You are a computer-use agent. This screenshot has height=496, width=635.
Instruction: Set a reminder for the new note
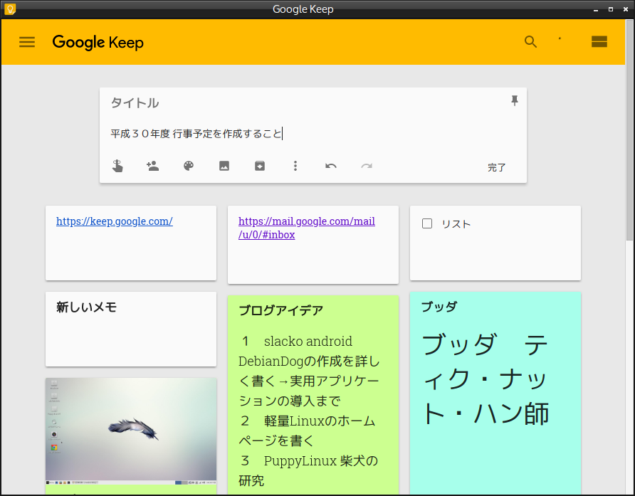(117, 166)
